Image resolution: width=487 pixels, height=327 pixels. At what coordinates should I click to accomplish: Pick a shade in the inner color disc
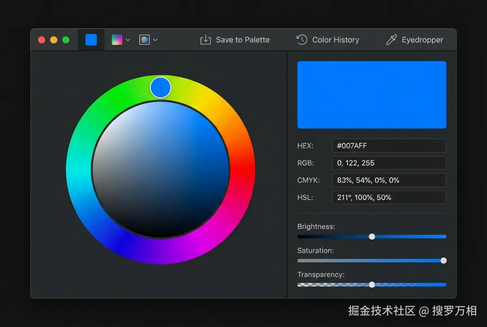161,170
